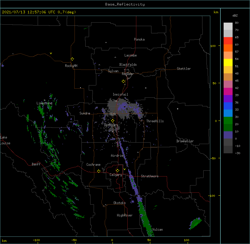
Task: Click the RockyMH label
Action: [71, 66]
